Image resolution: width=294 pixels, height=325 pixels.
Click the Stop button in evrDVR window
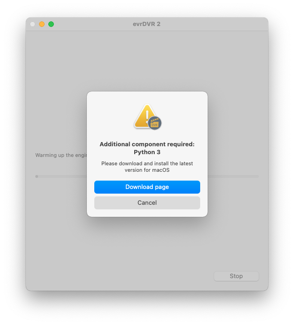236,276
